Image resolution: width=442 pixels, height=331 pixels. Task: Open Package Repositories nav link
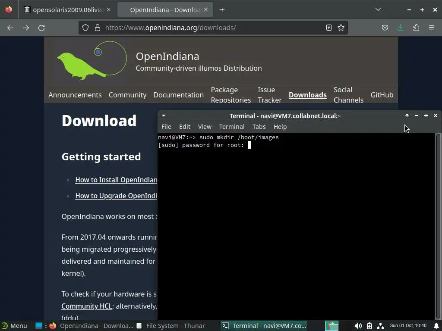tap(231, 95)
